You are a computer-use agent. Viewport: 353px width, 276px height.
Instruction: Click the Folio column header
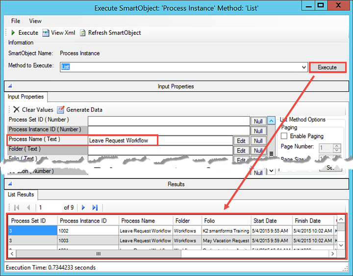pyautogui.click(x=226, y=221)
